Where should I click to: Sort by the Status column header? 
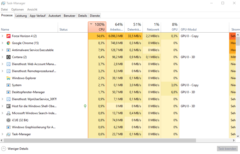coord(73,27)
